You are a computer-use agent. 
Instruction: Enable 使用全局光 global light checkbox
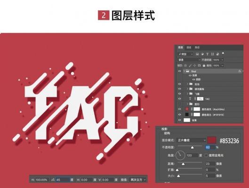[206, 156]
